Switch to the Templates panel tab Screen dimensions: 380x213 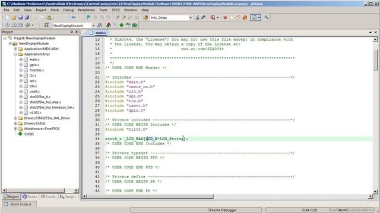[68, 197]
